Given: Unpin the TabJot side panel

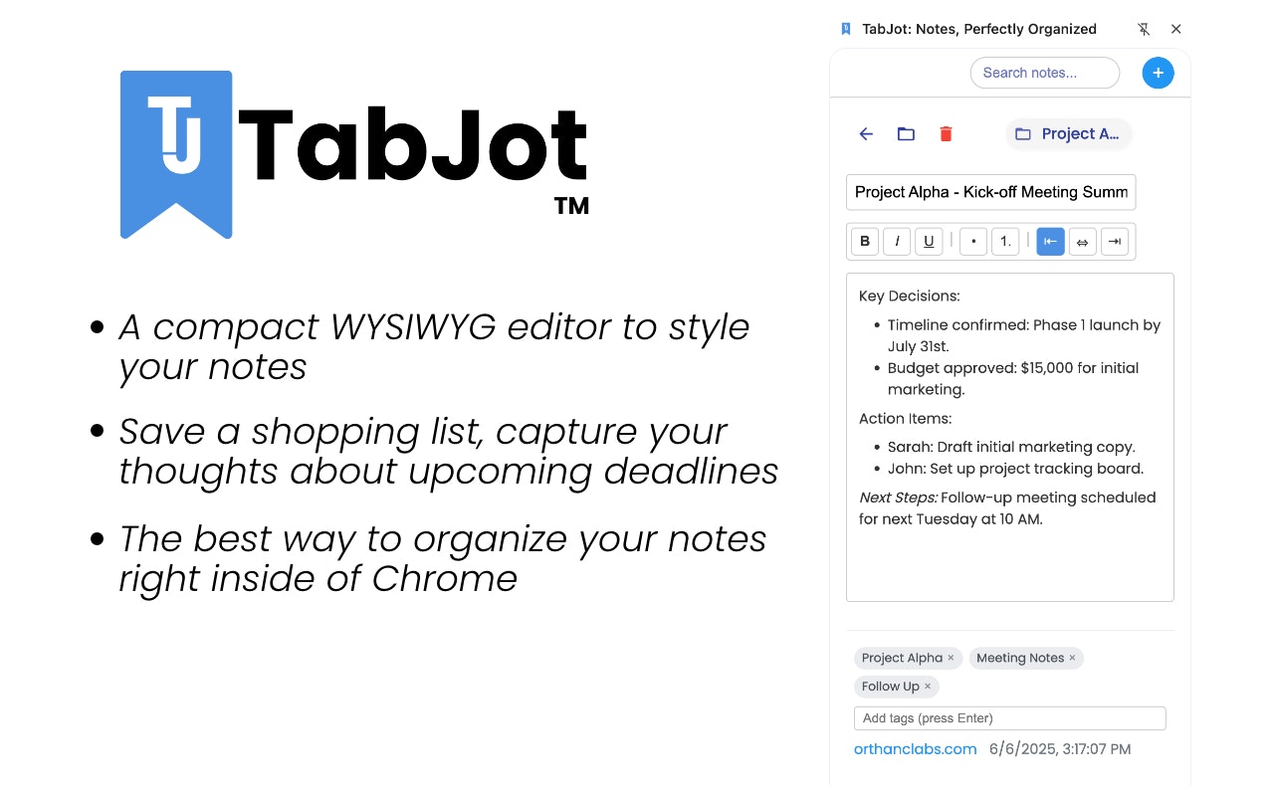Looking at the screenshot, I should click(x=1144, y=30).
